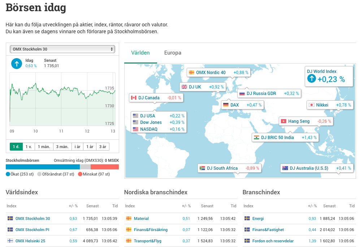Select the 1 d. time range
Image resolution: width=364 pixels, height=247 pixels.
click(x=16, y=147)
